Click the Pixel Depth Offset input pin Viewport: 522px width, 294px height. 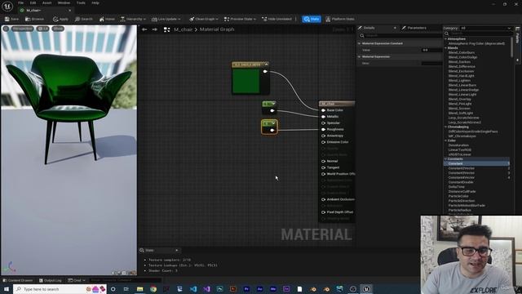pos(323,212)
